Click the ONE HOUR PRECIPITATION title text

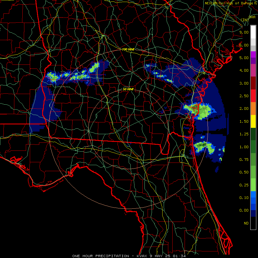coord(101,256)
